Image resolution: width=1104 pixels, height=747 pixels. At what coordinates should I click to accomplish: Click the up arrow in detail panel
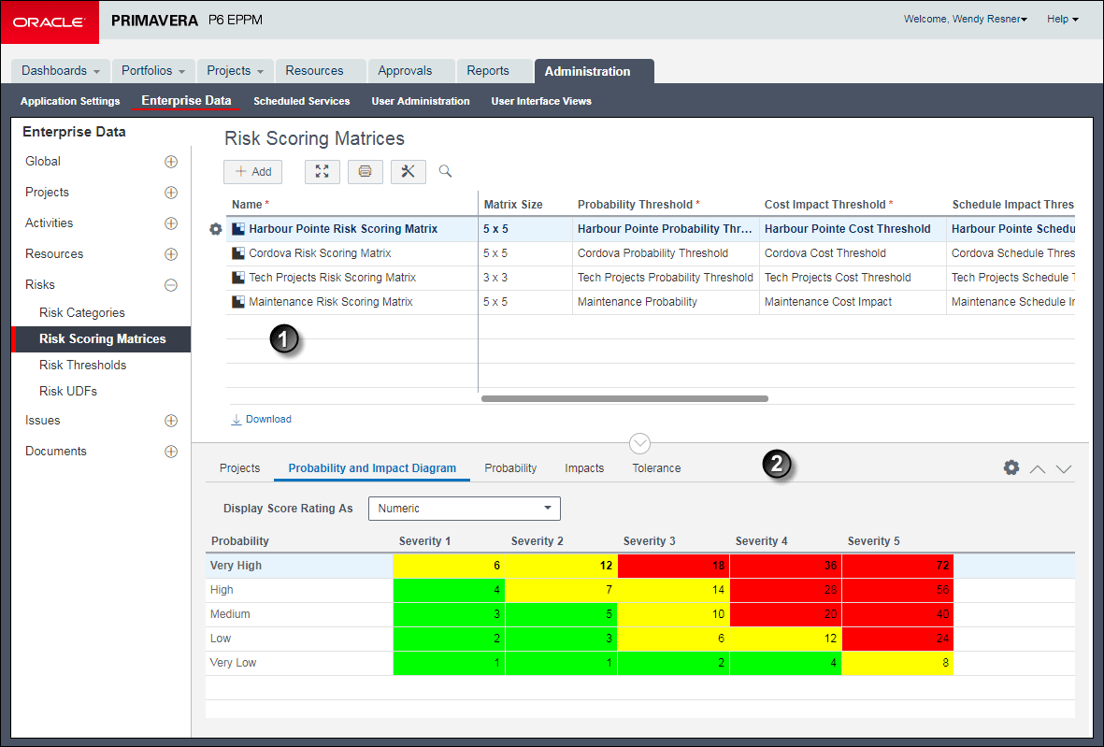point(1037,468)
